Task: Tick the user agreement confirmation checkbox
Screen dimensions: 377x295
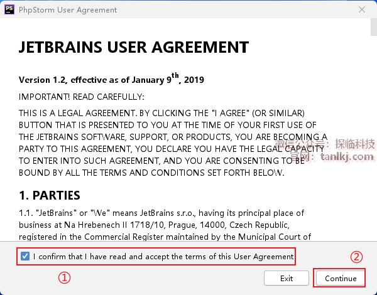Action: [25, 256]
